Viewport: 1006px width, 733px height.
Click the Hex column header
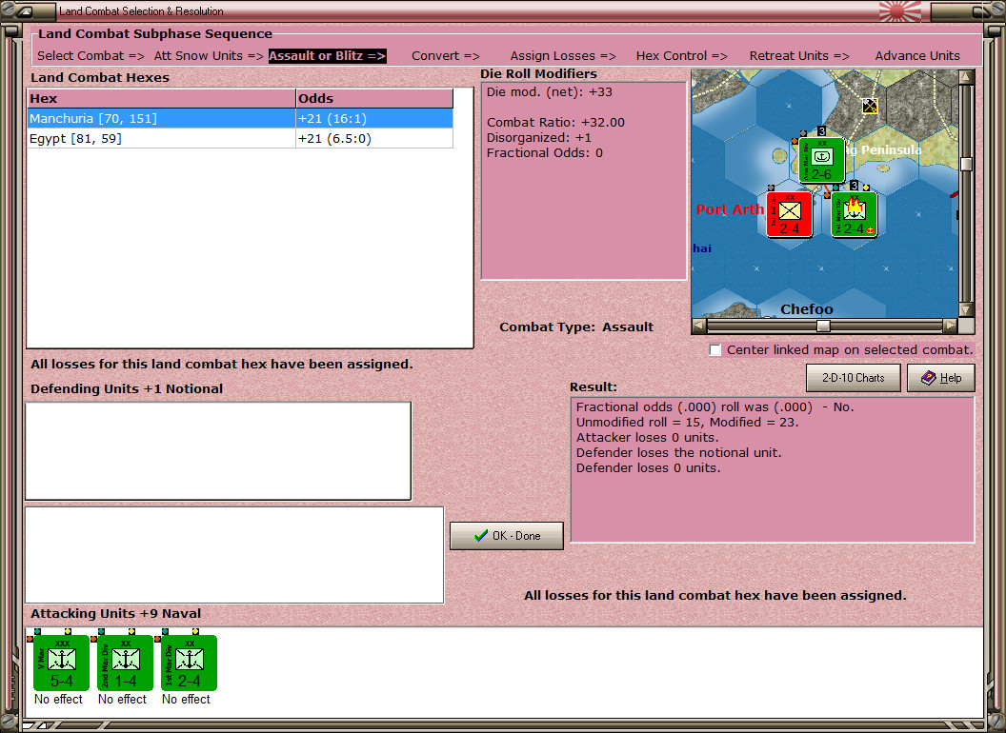point(161,98)
